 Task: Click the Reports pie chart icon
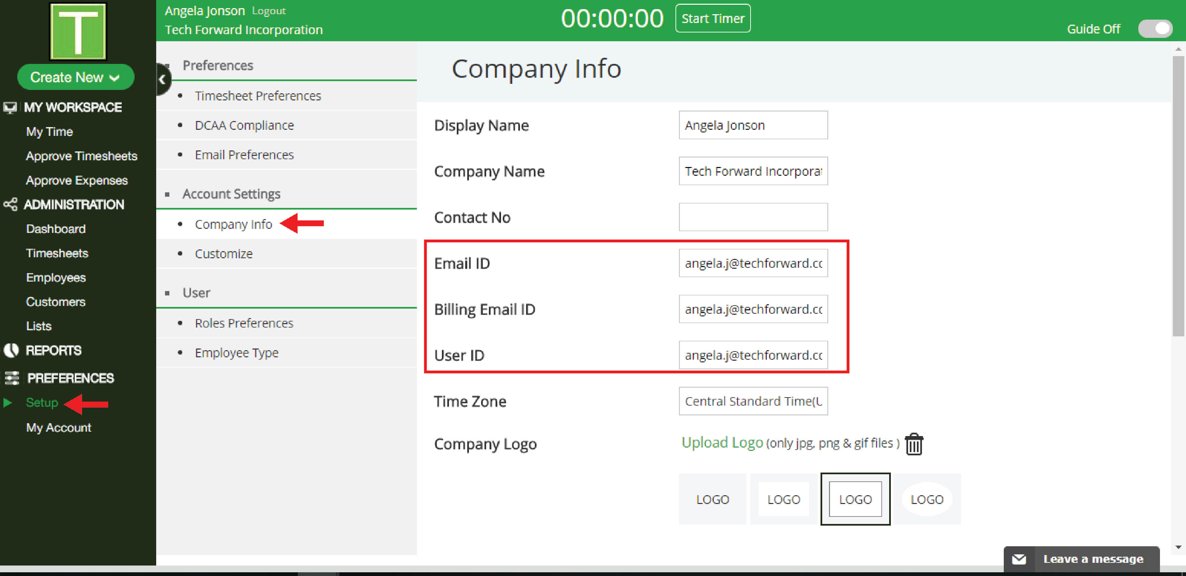click(11, 351)
